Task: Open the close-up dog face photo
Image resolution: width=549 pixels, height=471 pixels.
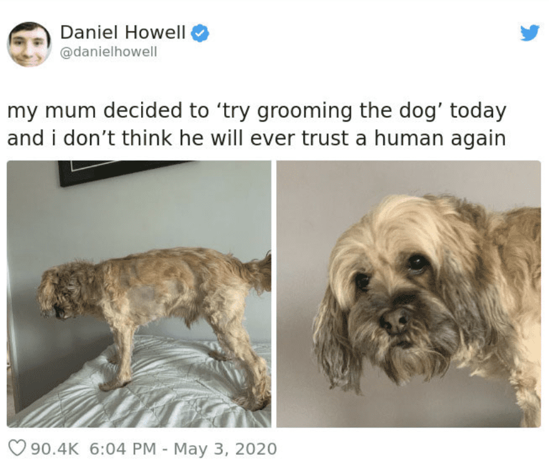Action: coord(409,294)
